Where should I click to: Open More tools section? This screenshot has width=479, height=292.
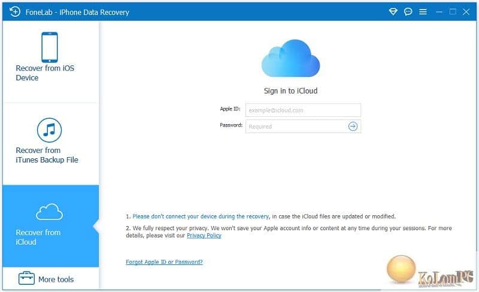pyautogui.click(x=51, y=279)
